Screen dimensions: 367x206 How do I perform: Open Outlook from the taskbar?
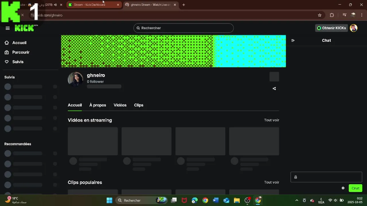[x=226, y=200]
